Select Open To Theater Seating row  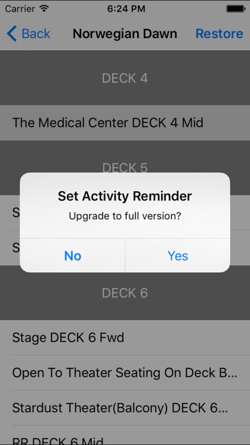point(125,373)
